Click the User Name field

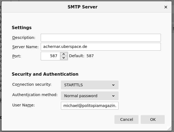click(90, 106)
